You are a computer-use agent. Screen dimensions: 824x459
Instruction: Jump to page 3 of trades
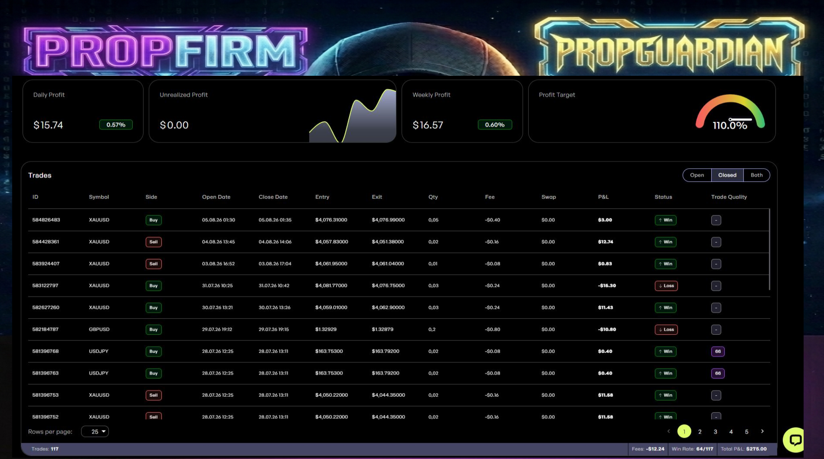pyautogui.click(x=716, y=432)
